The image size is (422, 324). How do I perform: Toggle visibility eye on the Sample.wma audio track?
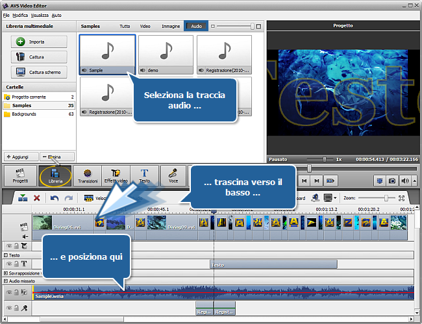(x=10, y=292)
